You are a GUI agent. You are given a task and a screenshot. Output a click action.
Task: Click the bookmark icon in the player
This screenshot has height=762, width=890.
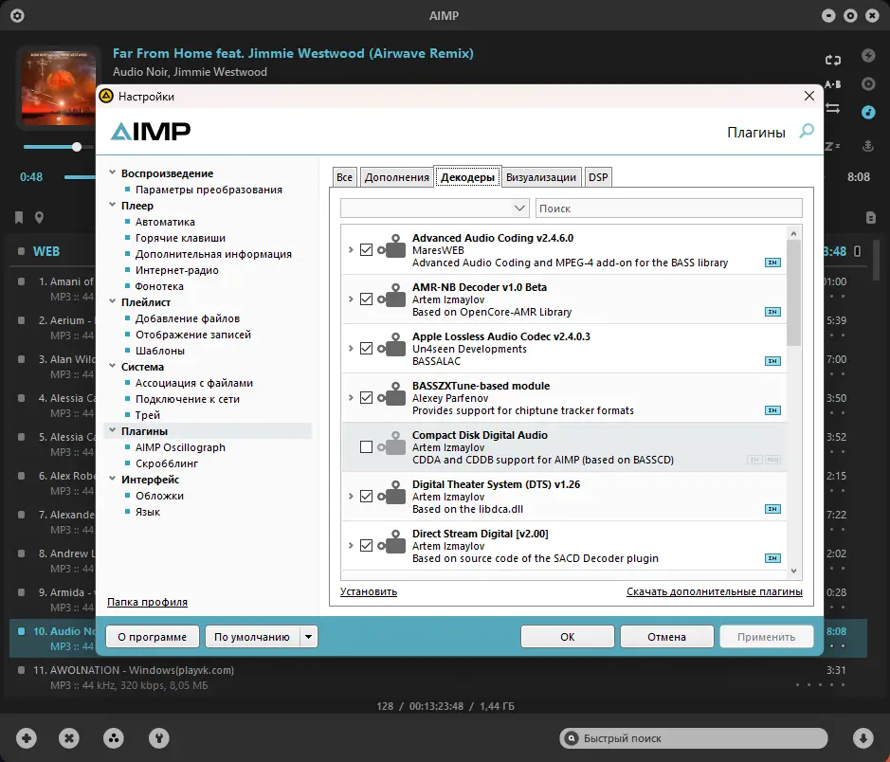point(19,217)
